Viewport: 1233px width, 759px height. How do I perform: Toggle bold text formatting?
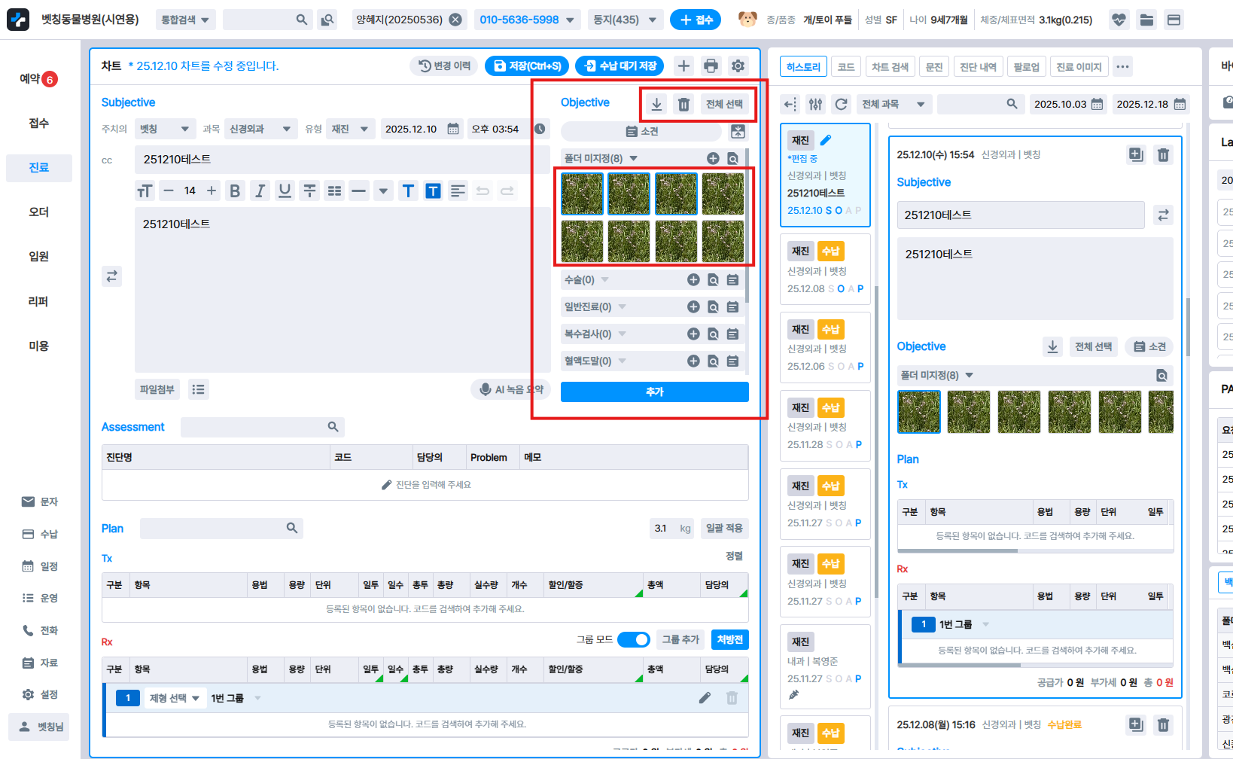[235, 191]
